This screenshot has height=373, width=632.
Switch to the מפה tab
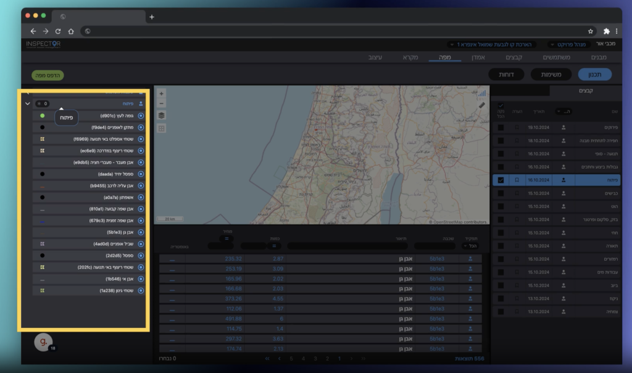tap(444, 57)
